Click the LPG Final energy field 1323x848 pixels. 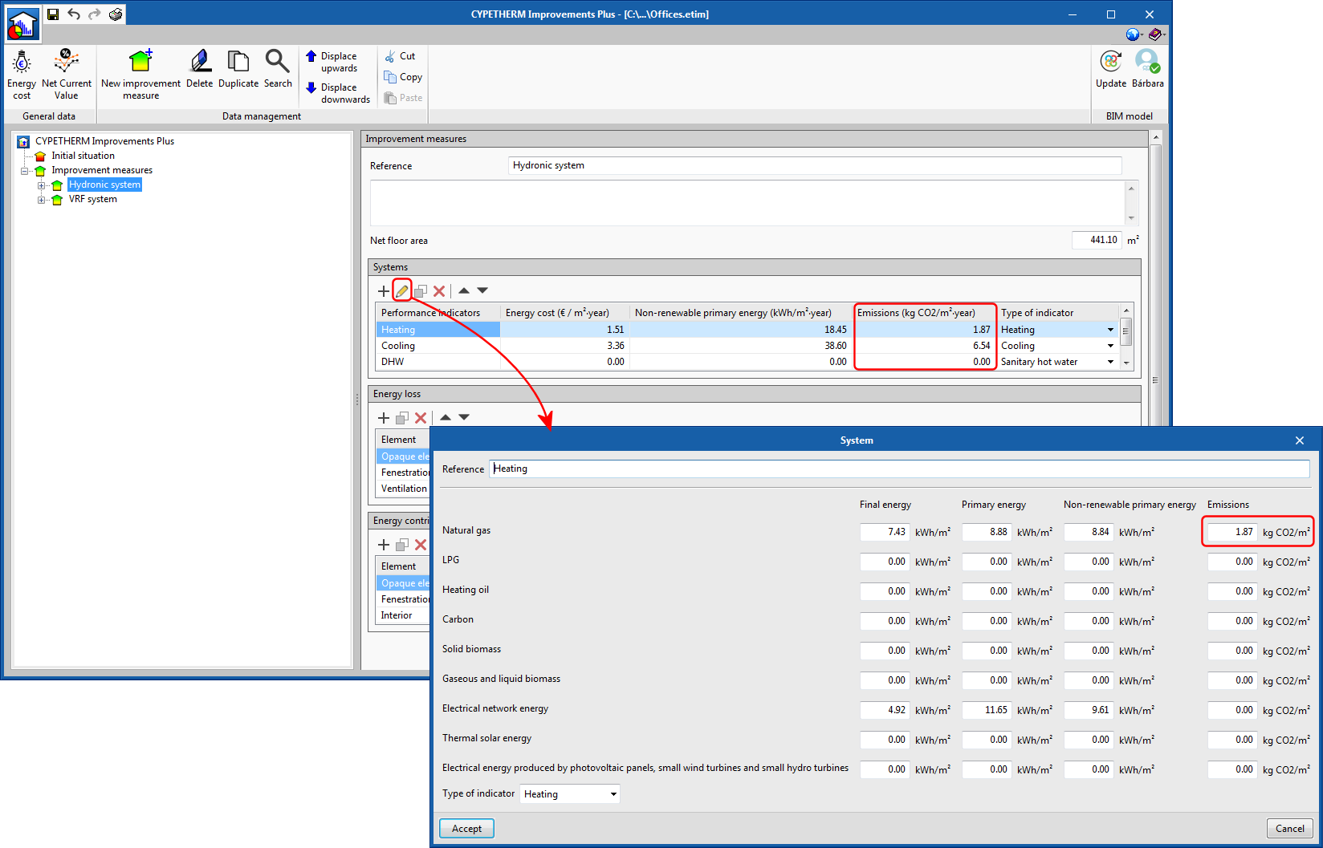tap(885, 562)
